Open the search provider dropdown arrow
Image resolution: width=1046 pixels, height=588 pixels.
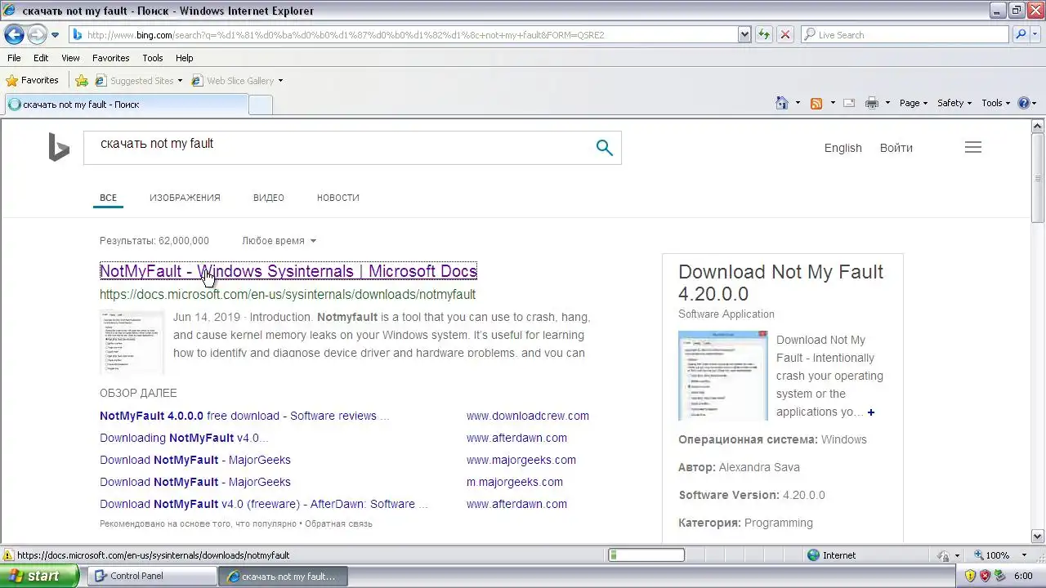1035,35
